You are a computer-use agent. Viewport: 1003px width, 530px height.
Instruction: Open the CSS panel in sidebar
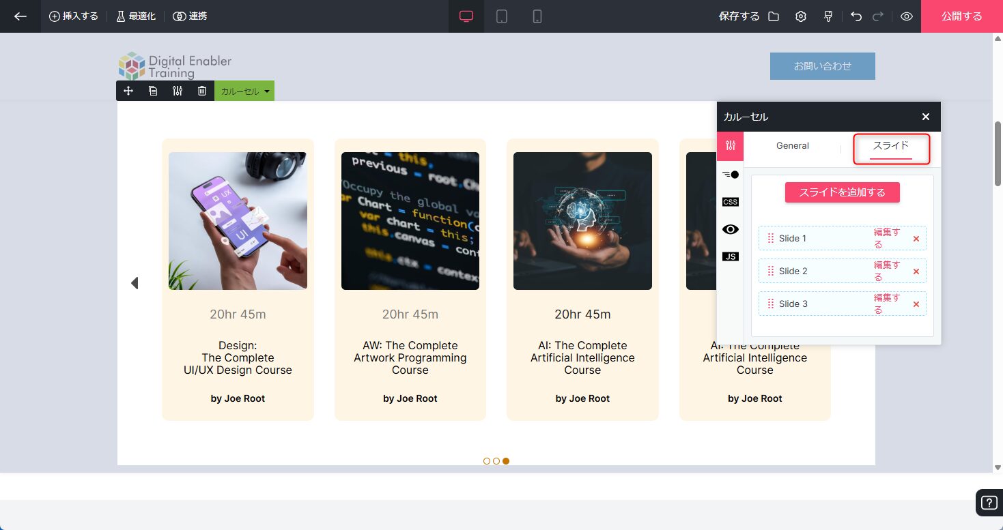(730, 202)
